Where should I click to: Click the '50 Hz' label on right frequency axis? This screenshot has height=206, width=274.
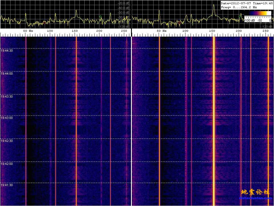point(161,31)
